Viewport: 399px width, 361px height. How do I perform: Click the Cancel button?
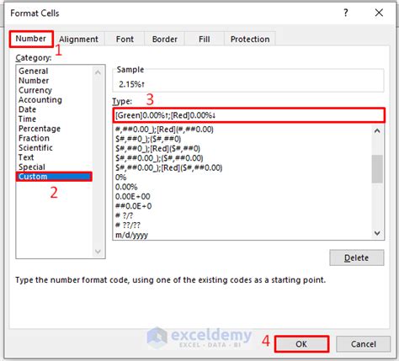click(364, 344)
